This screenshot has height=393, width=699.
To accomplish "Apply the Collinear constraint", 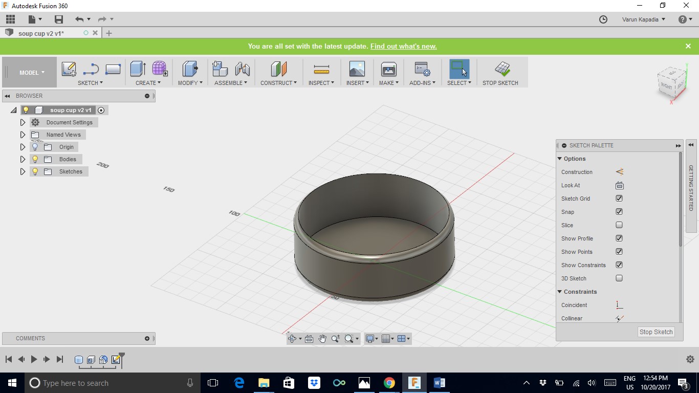I will point(620,318).
